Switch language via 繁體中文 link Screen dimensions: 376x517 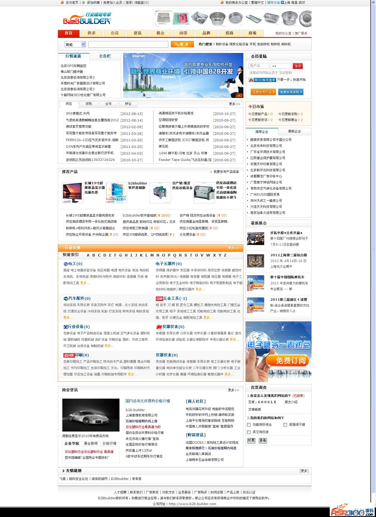point(257,3)
